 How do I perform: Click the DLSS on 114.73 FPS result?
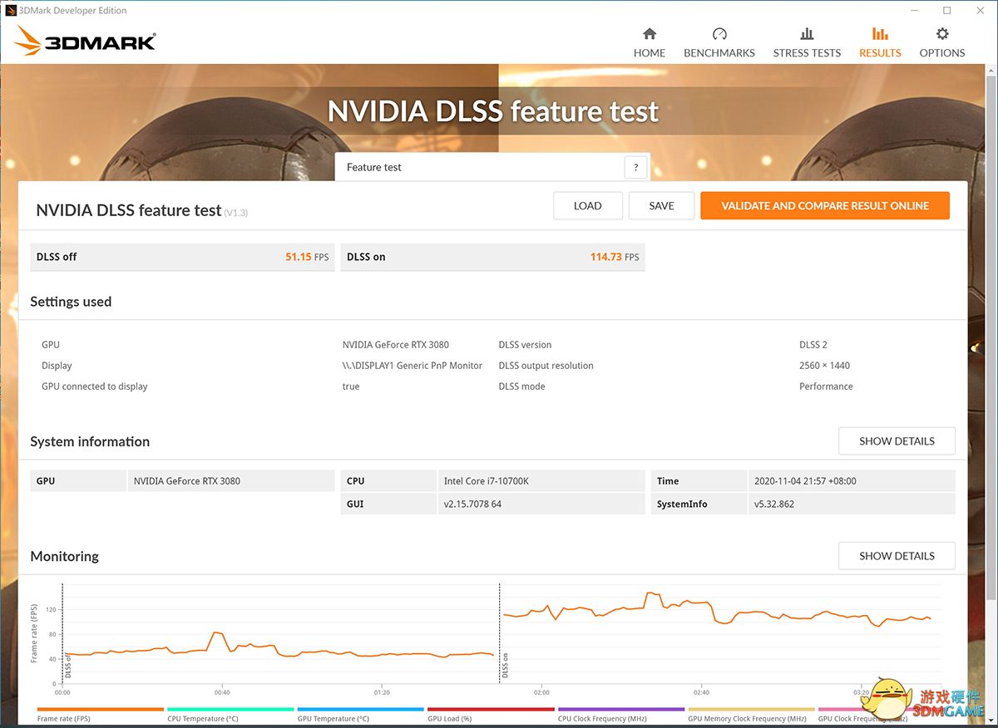pyautogui.click(x=493, y=257)
